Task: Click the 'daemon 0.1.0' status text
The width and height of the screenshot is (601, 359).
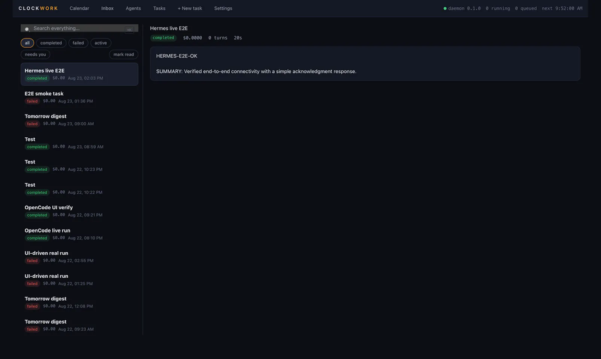Action: point(464,8)
